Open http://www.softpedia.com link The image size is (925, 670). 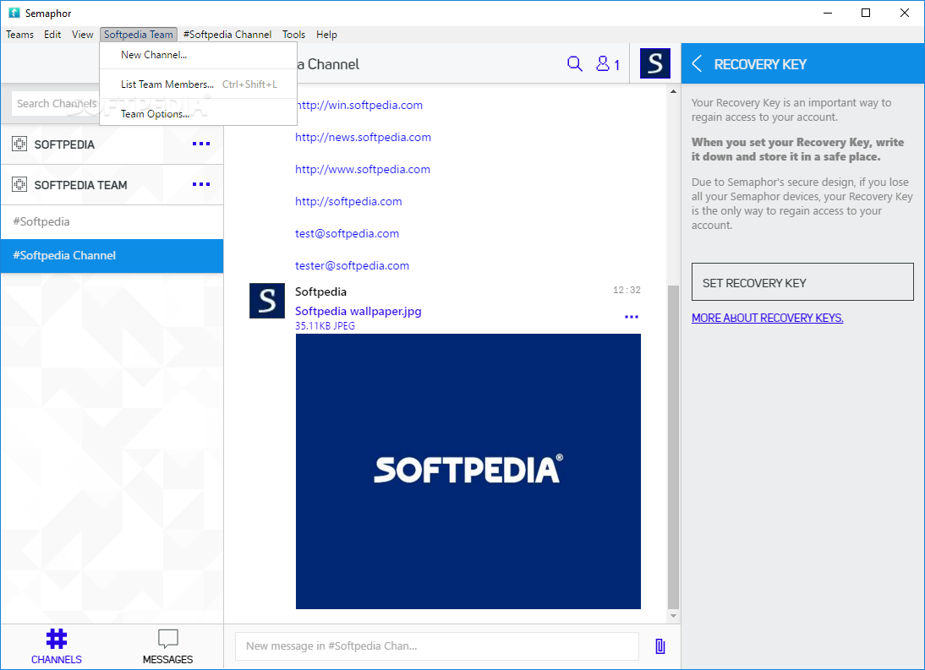click(362, 169)
